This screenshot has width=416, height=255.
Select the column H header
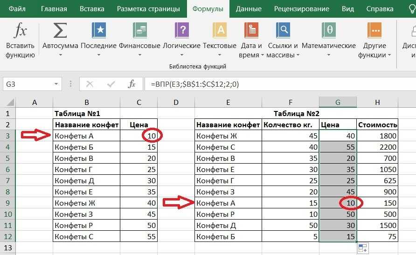377,102
